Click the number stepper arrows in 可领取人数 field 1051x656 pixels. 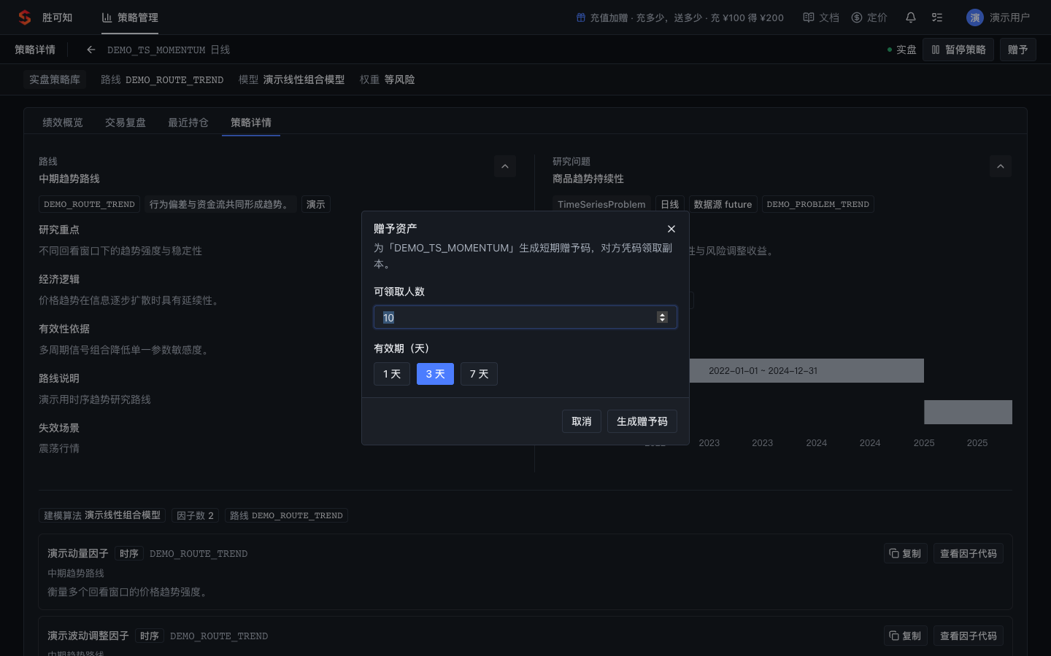(662, 317)
